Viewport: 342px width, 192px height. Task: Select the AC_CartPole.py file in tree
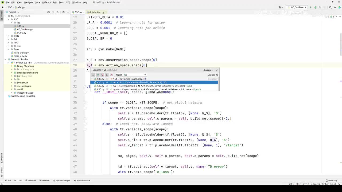click(x=25, y=29)
